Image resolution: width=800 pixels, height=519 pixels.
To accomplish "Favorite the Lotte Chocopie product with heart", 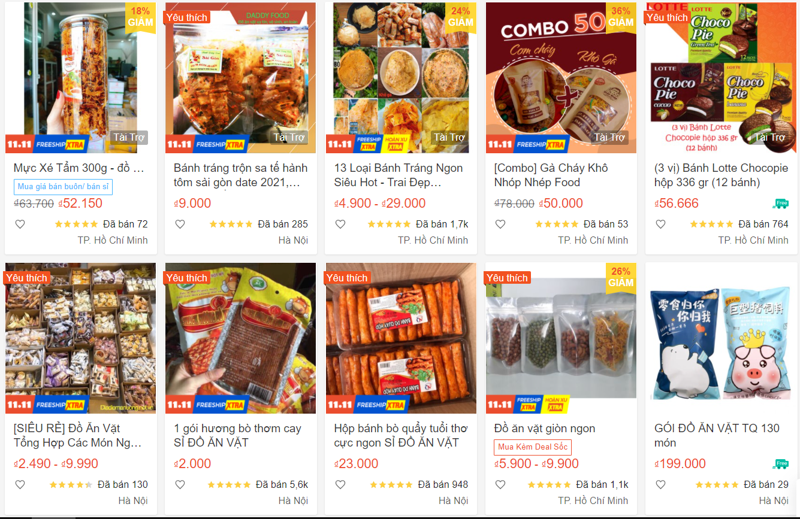I will click(660, 224).
